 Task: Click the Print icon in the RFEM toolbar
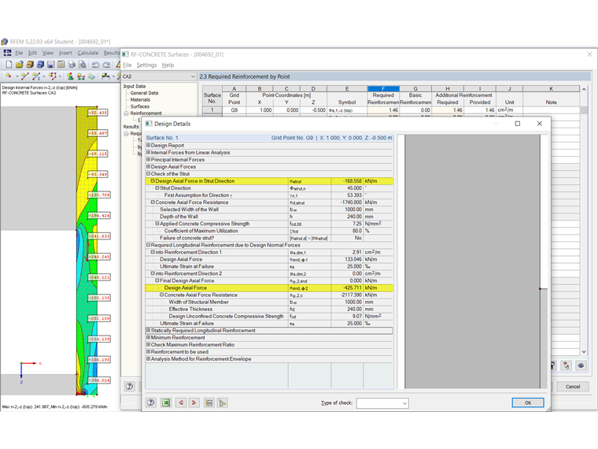pos(72,65)
